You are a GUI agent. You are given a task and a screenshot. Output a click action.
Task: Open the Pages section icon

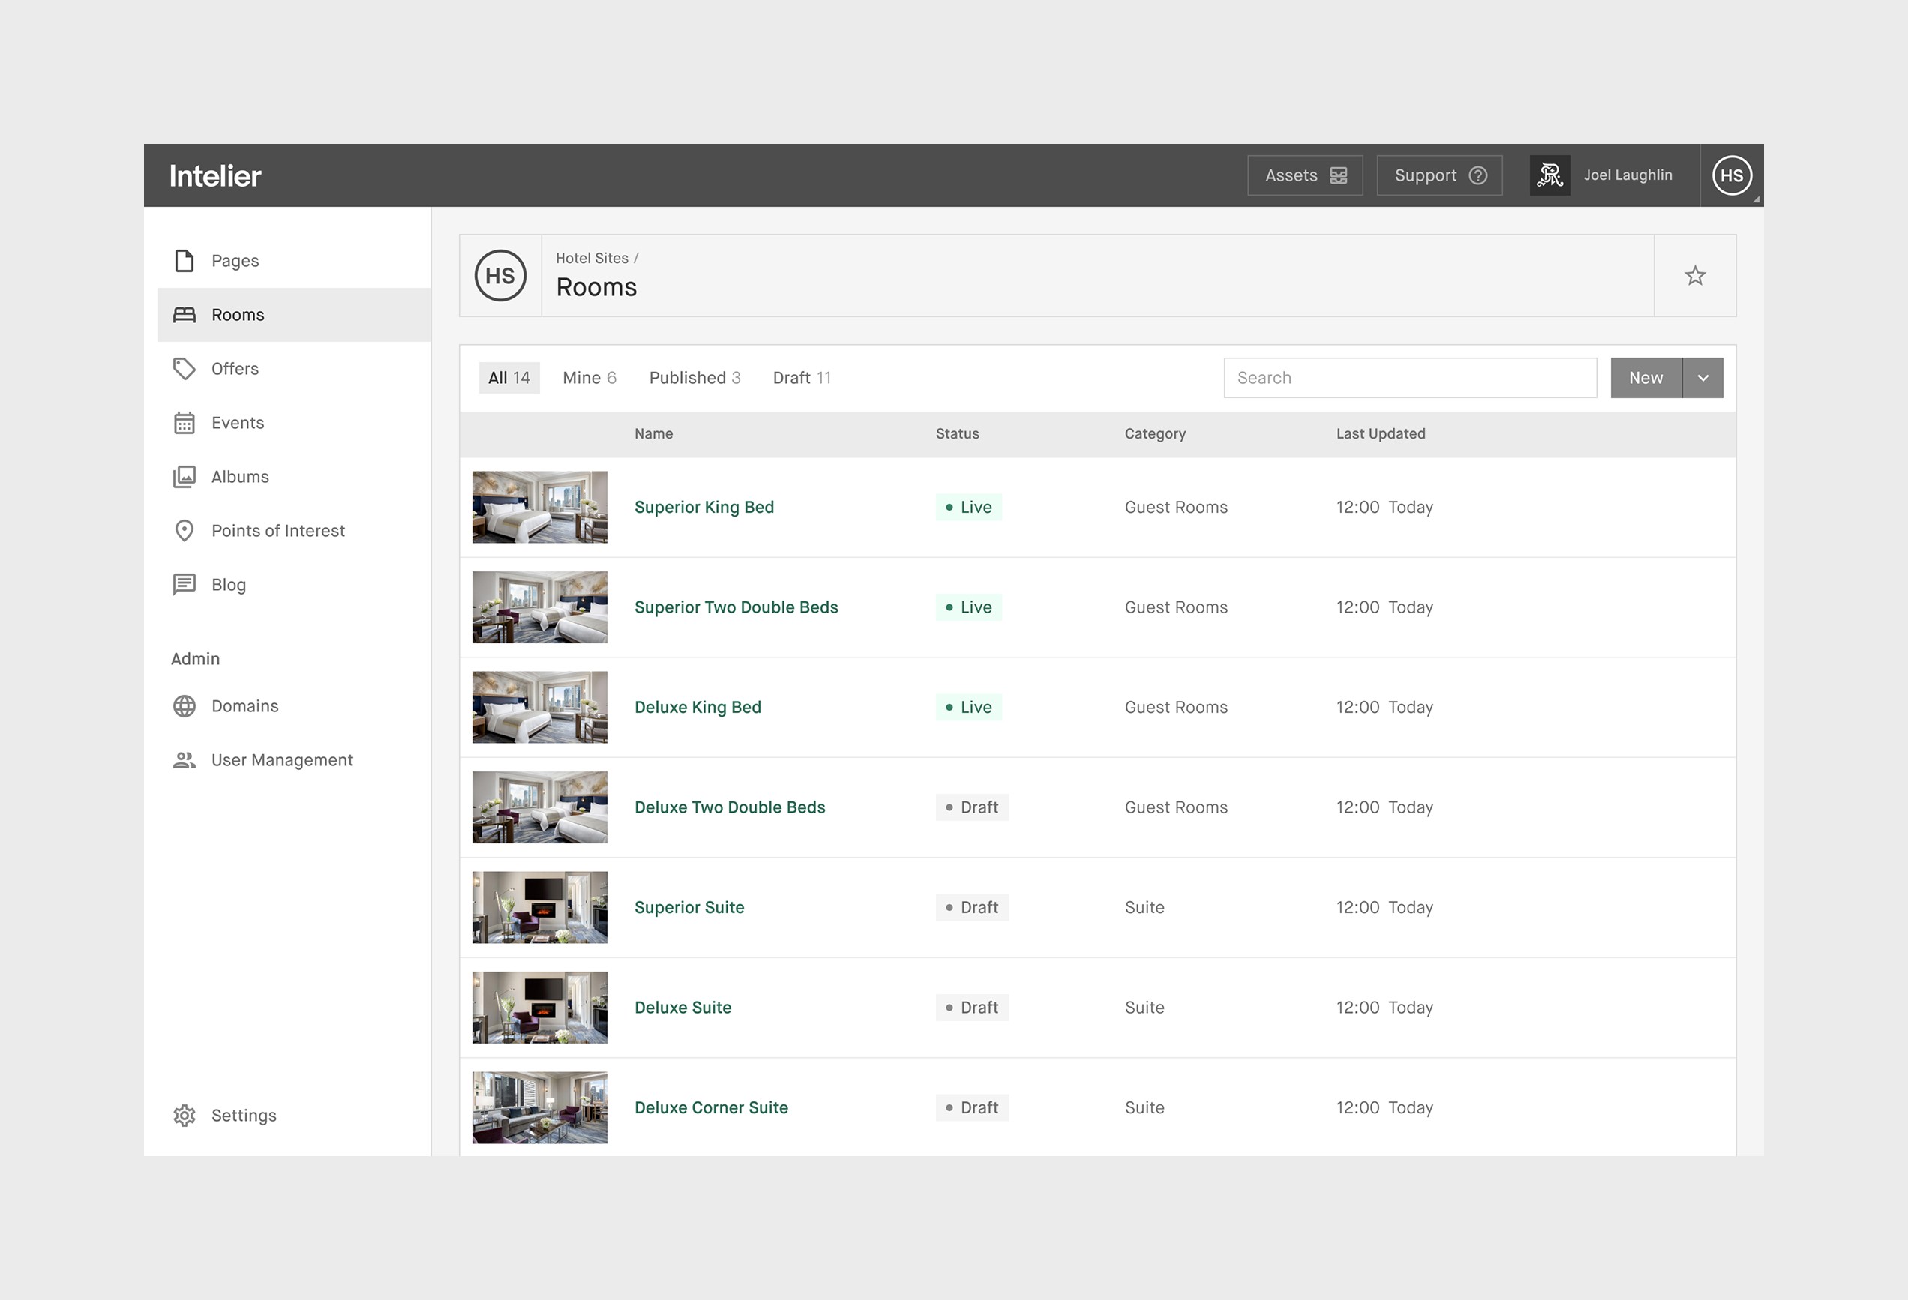point(184,260)
